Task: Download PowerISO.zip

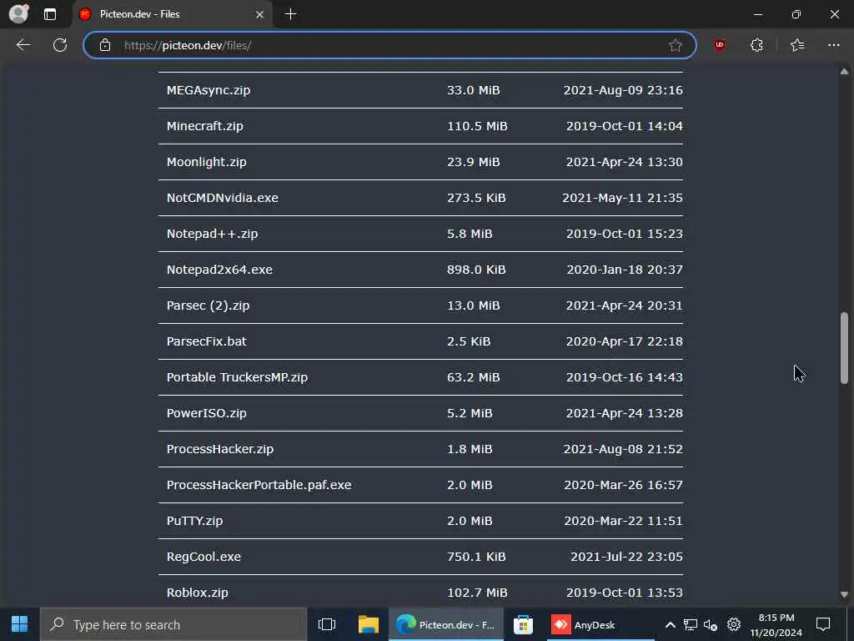Action: (x=207, y=413)
